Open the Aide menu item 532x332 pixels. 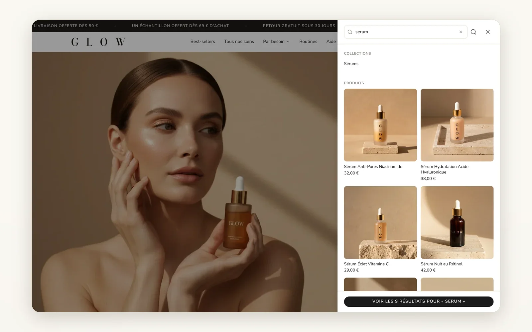coord(331,41)
